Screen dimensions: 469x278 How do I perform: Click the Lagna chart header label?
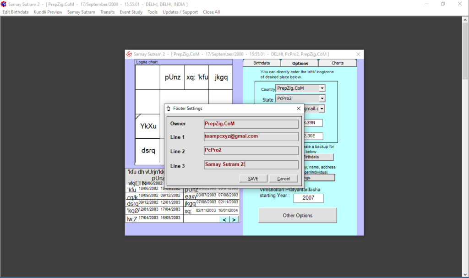tap(147, 62)
